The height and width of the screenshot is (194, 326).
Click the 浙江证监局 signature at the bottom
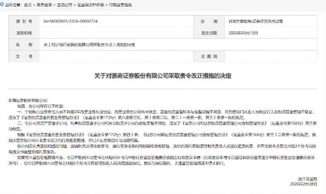click(x=308, y=179)
